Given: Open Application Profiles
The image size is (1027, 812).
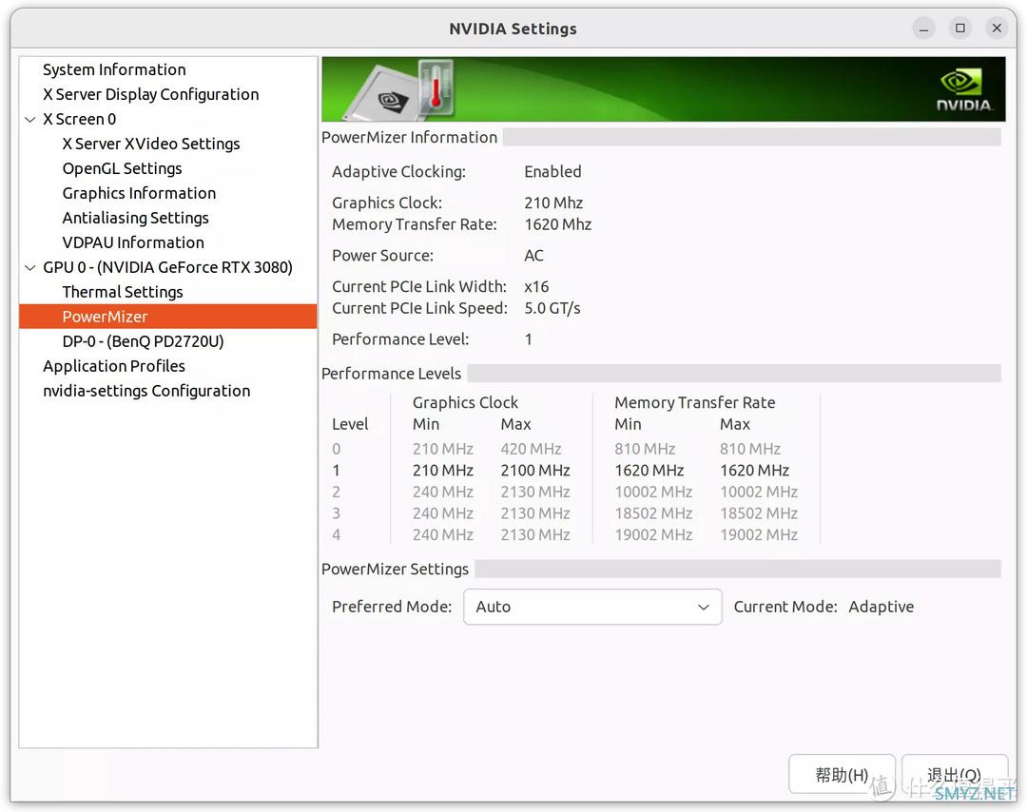Looking at the screenshot, I should point(114,366).
